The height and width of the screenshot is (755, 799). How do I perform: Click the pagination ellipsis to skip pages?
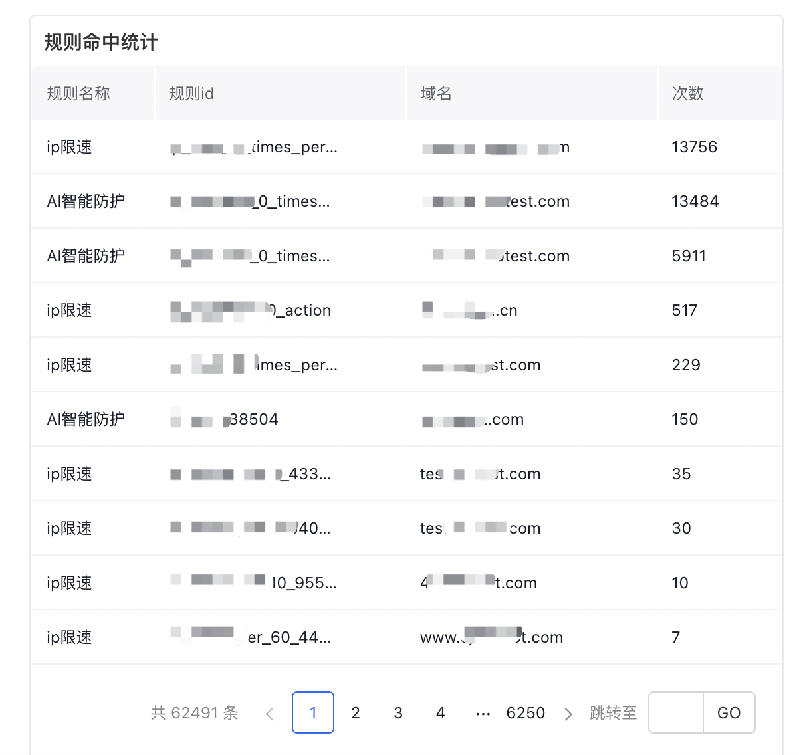(x=483, y=714)
